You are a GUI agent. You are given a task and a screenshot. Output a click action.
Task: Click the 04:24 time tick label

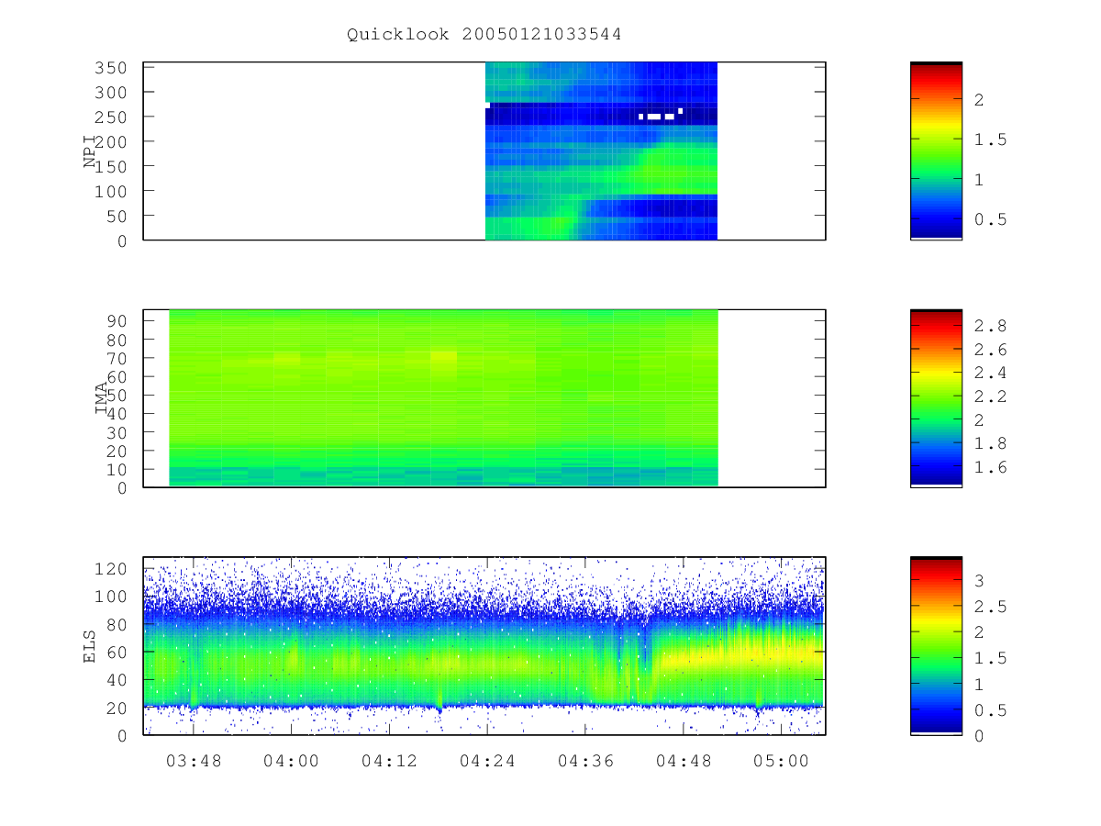click(x=486, y=761)
